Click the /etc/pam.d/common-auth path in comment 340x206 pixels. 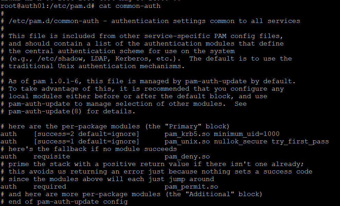point(54,21)
